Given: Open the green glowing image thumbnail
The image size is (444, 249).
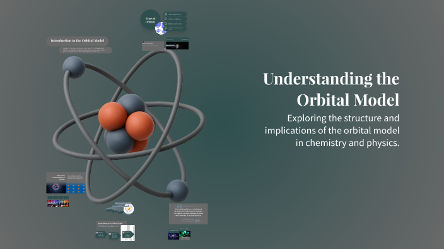Looking at the screenshot, I should (185, 234).
